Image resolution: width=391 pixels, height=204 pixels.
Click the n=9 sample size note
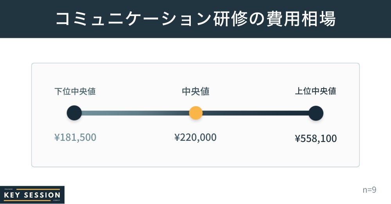tap(369, 190)
